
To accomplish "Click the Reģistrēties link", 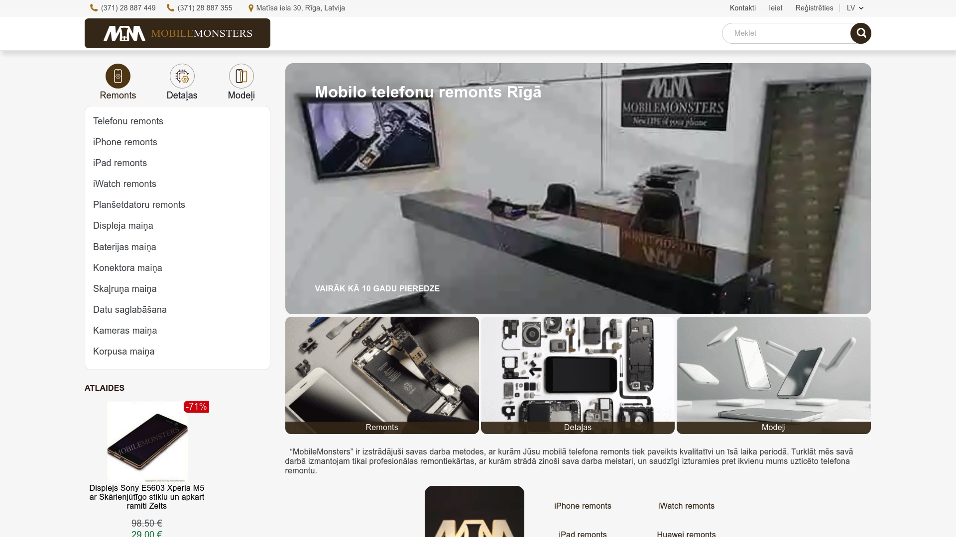I will (815, 7).
